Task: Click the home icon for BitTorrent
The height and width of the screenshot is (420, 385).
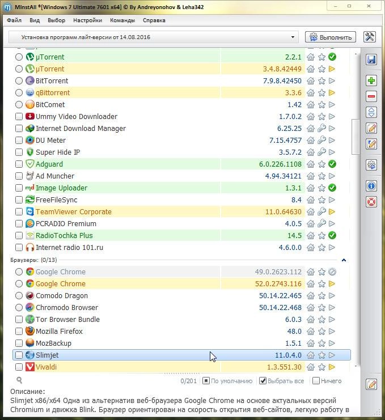Action: tap(311, 81)
